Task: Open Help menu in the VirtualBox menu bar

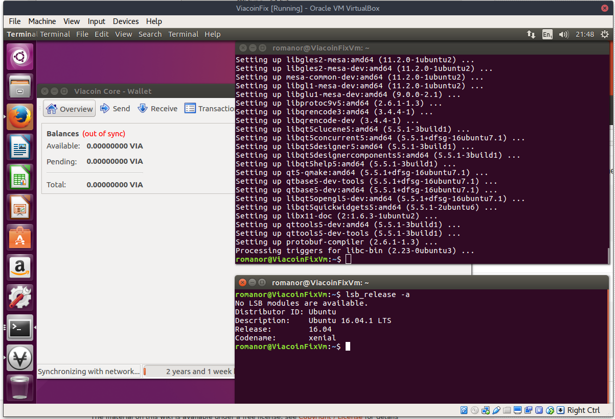Action: tap(154, 21)
